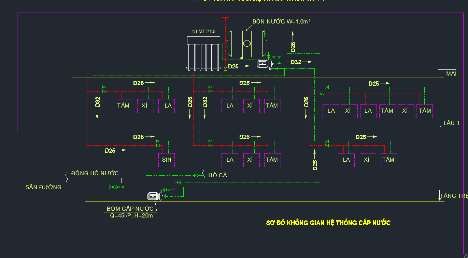This screenshot has height=258, width=468.
Task: Click the pump spec text Q=45l/P, H=20m
Action: (x=130, y=215)
